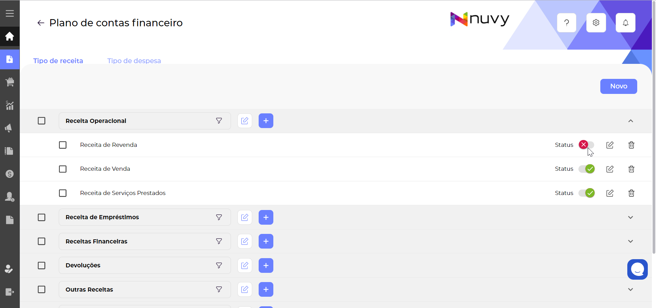Switch to the Tipo de despesa tab
656x308 pixels.
134,61
